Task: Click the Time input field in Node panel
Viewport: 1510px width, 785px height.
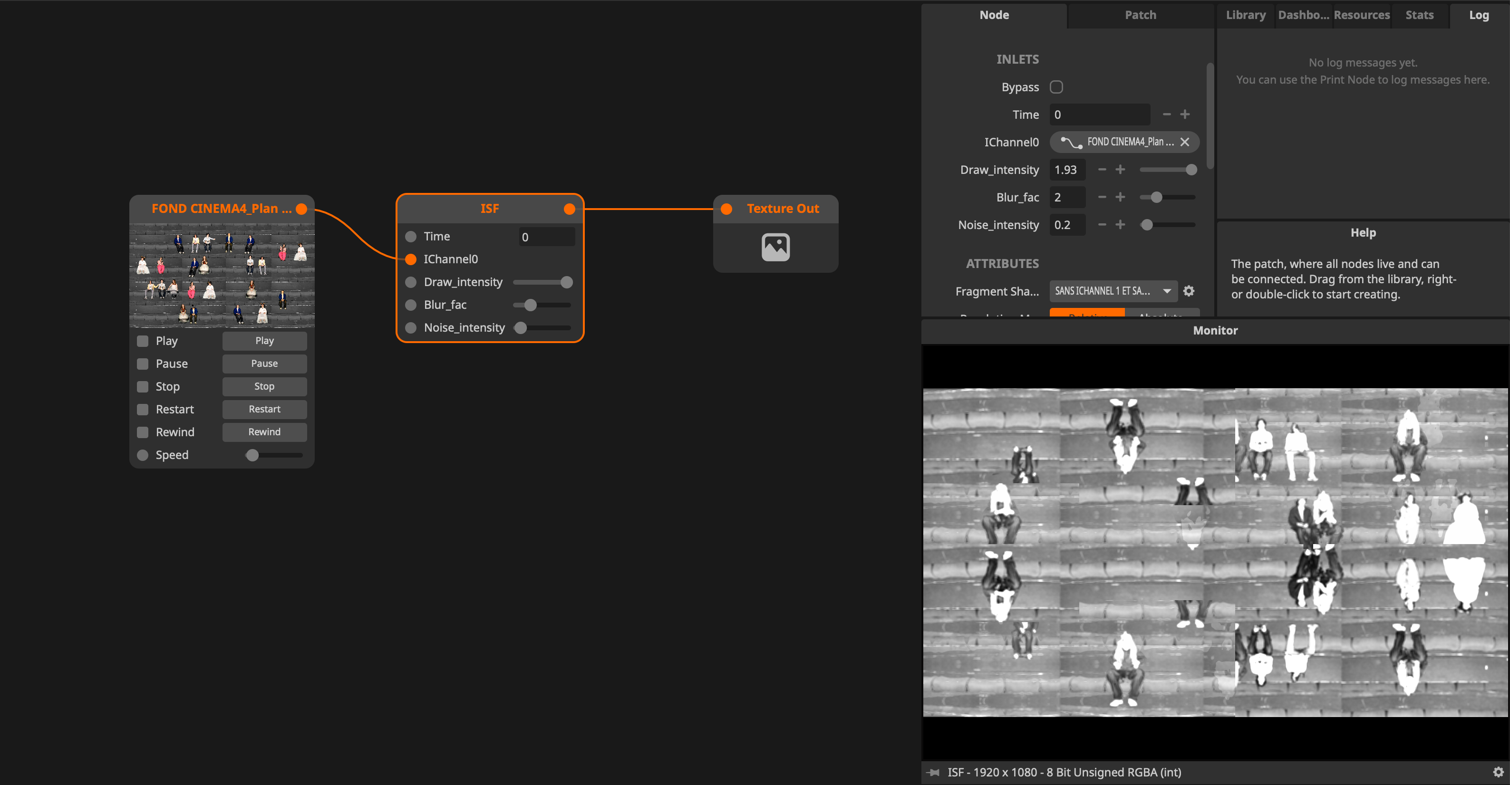Action: coord(1099,115)
